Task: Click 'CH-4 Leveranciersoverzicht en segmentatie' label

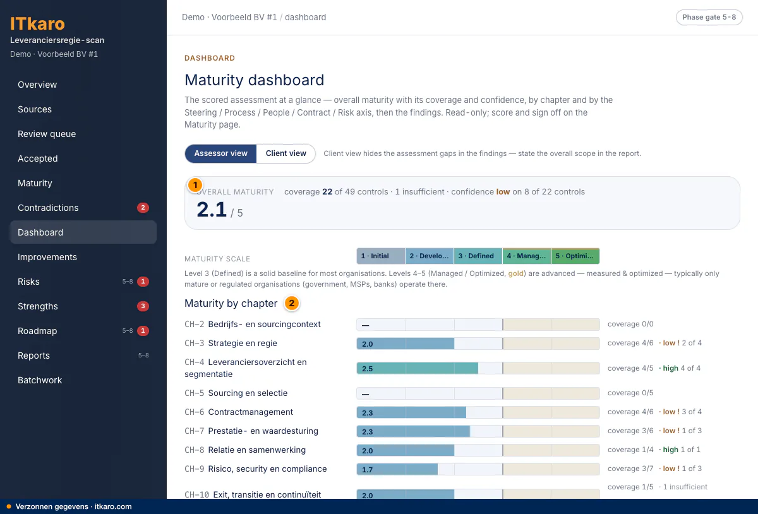Action: [246, 368]
